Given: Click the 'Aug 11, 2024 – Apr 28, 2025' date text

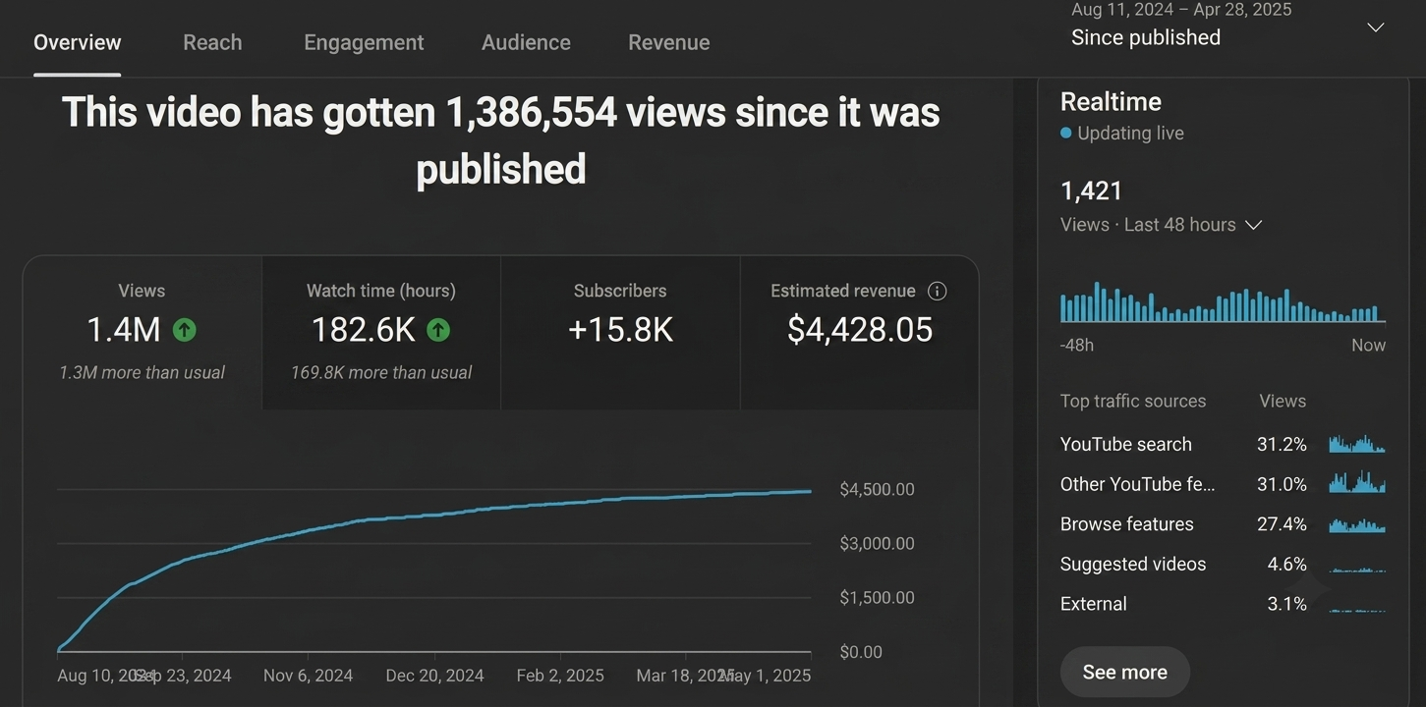Looking at the screenshot, I should point(1181,10).
